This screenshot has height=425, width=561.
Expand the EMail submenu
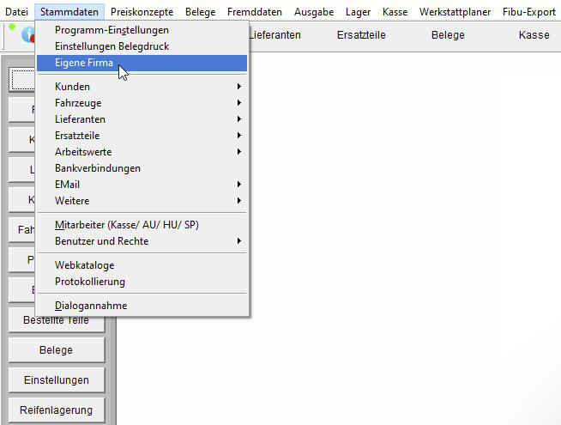click(142, 185)
